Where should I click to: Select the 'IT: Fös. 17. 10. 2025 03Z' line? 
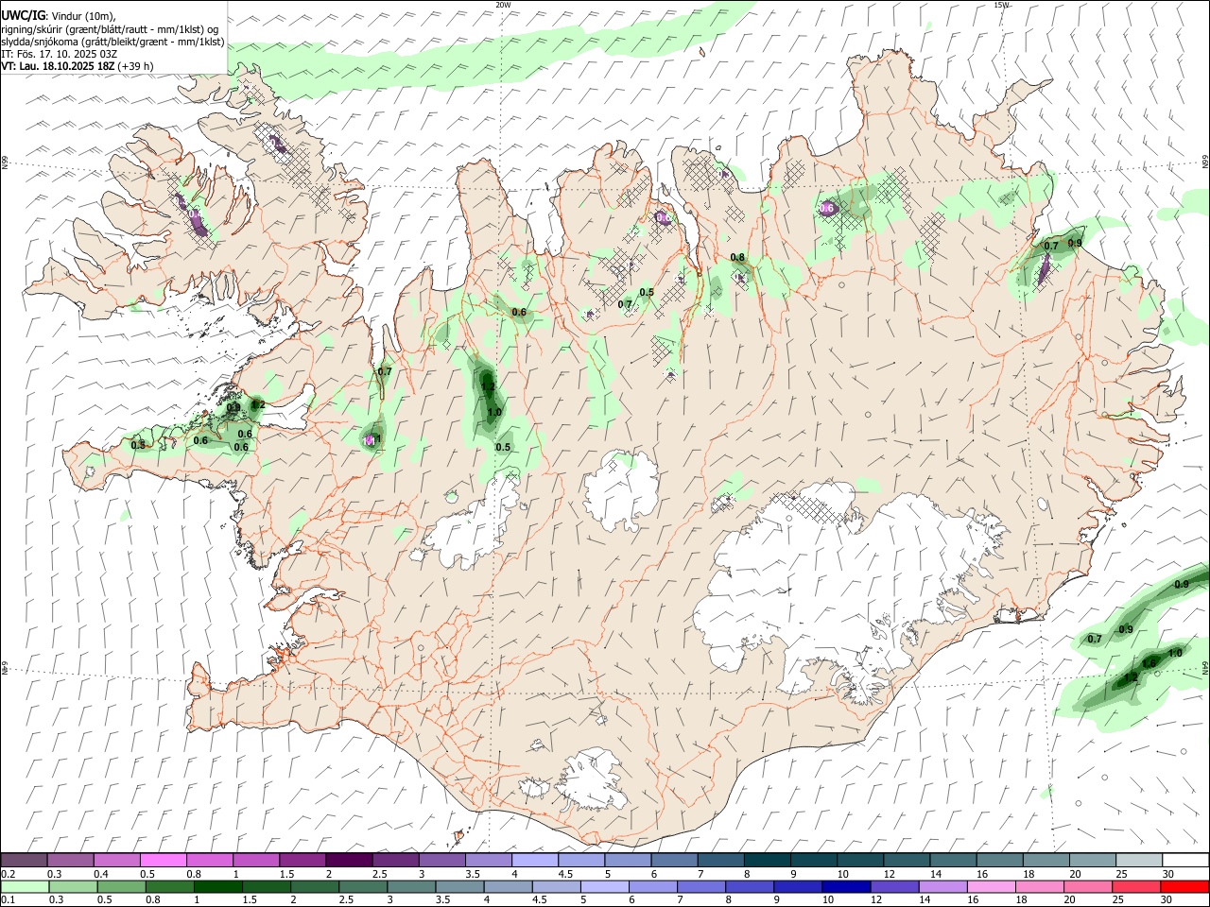click(59, 54)
